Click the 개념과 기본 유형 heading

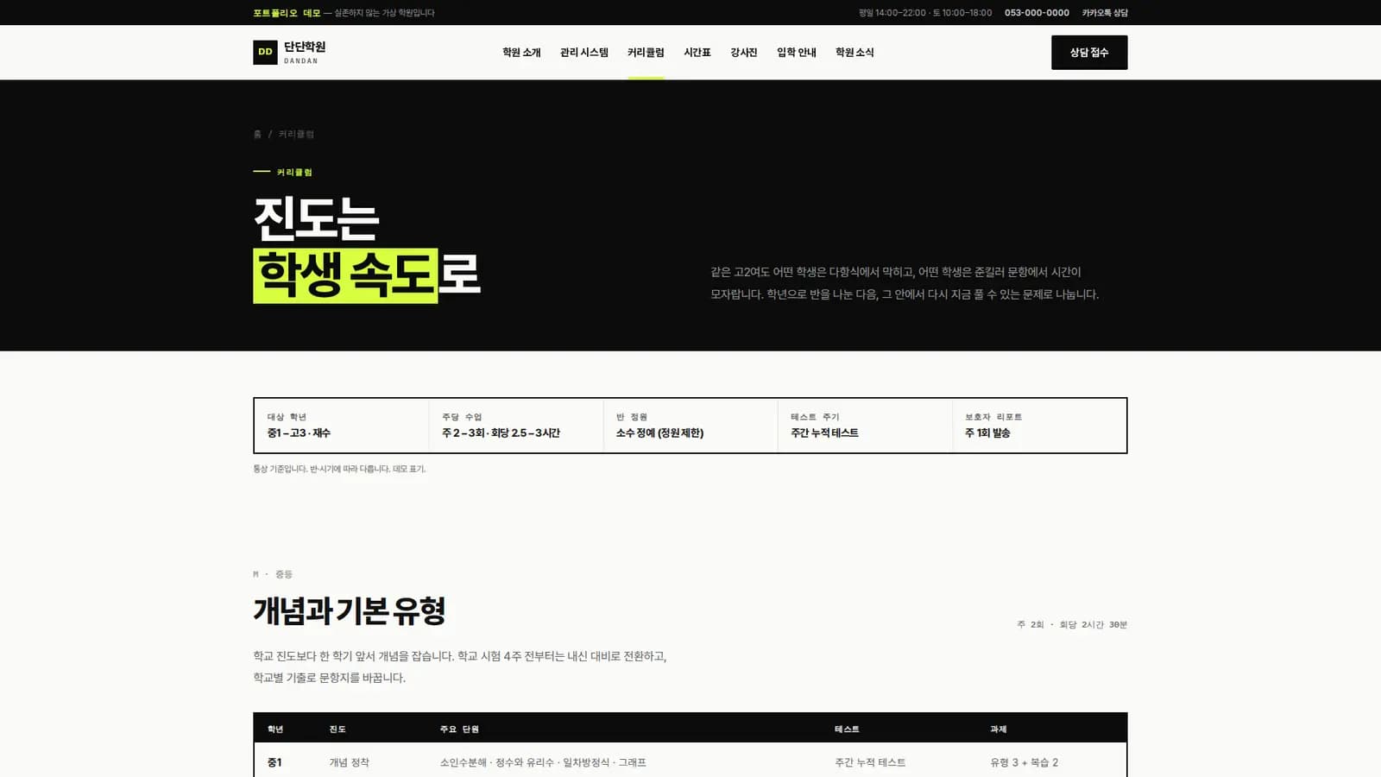pos(350,610)
